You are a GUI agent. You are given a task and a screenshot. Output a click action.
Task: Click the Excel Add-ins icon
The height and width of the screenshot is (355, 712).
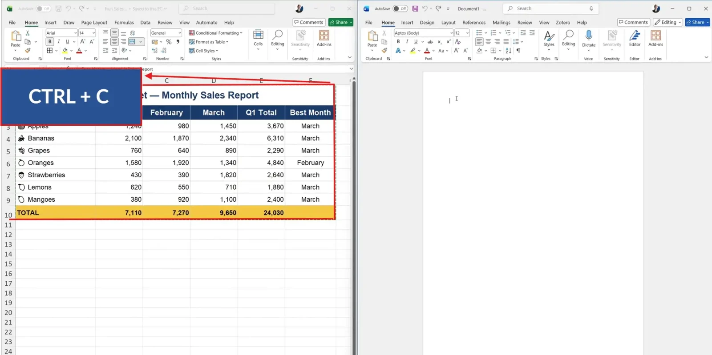[324, 38]
